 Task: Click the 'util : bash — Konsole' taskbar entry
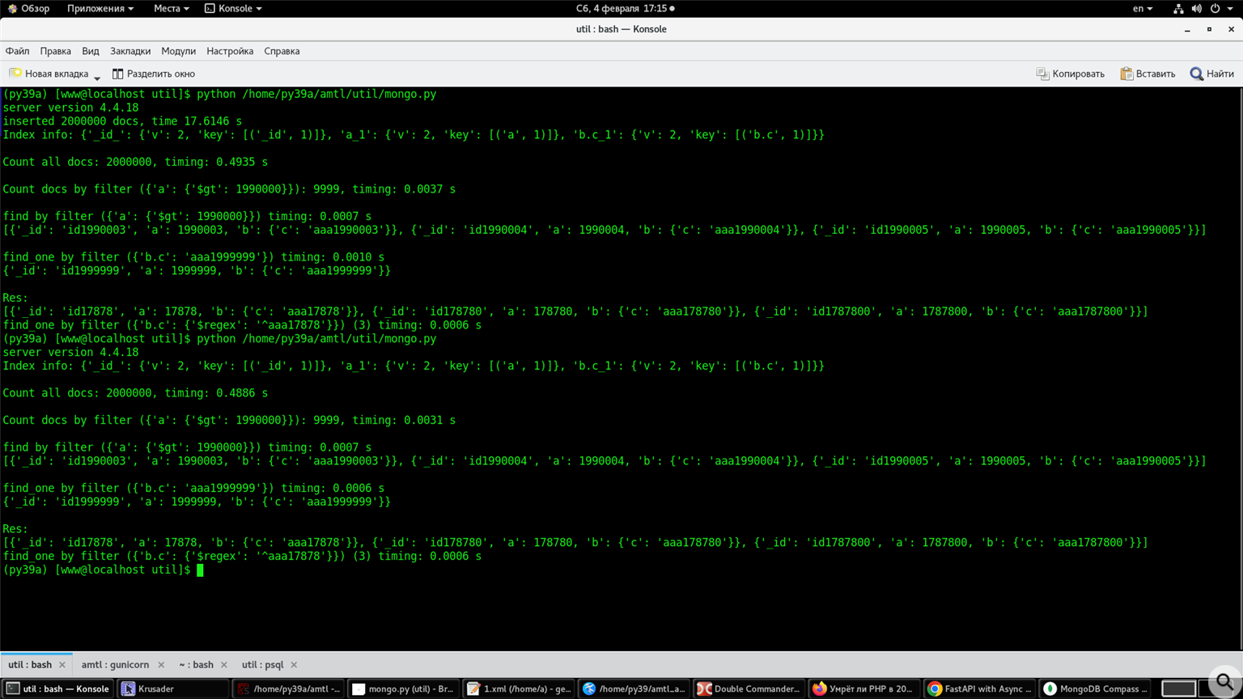tap(57, 688)
